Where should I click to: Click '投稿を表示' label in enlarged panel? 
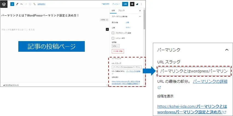point(165,96)
